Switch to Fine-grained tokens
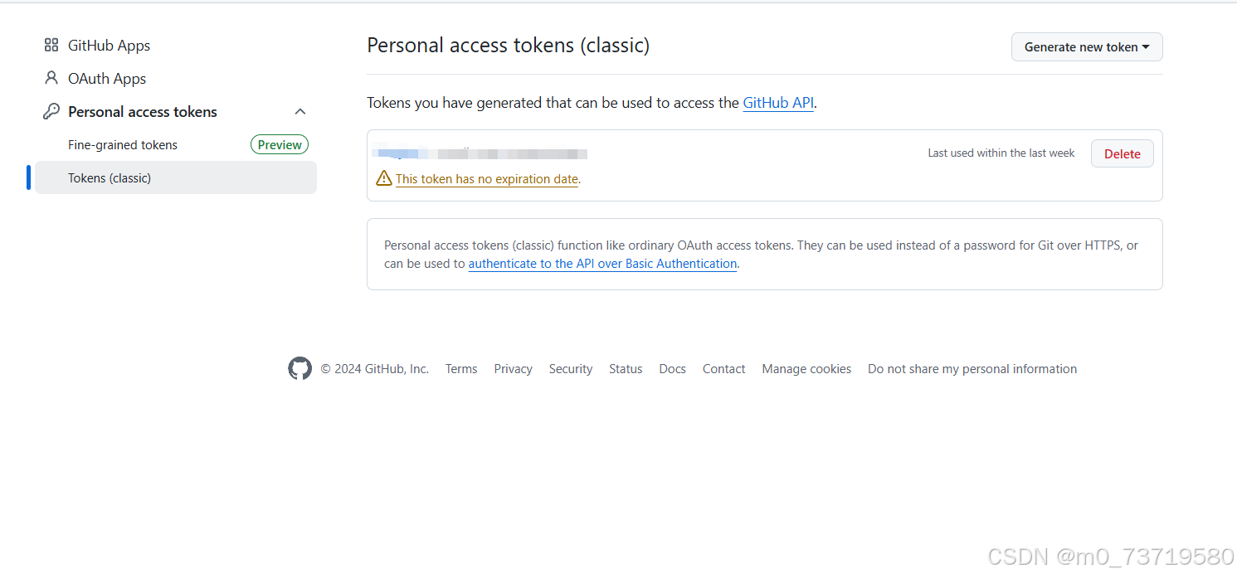 pyautogui.click(x=122, y=144)
